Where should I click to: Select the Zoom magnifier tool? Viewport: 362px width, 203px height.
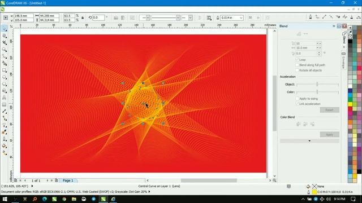tap(5, 50)
